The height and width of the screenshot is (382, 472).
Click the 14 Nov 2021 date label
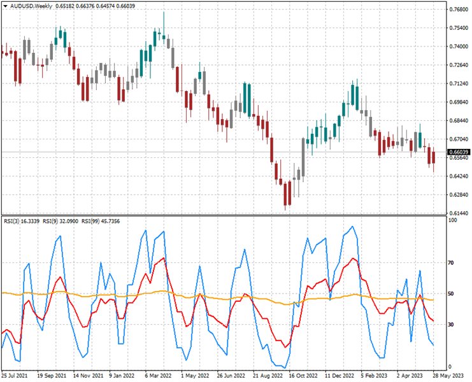(88, 376)
